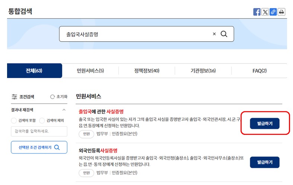293x185 pixels.
Task: Share page on X (Twitter)
Action: click(265, 12)
